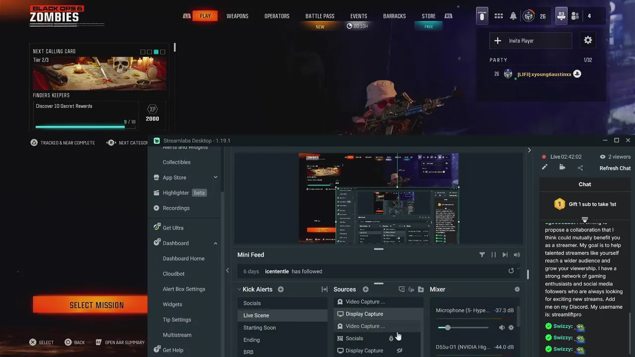Open Collectibles in Streamlabs sidebar

176,162
